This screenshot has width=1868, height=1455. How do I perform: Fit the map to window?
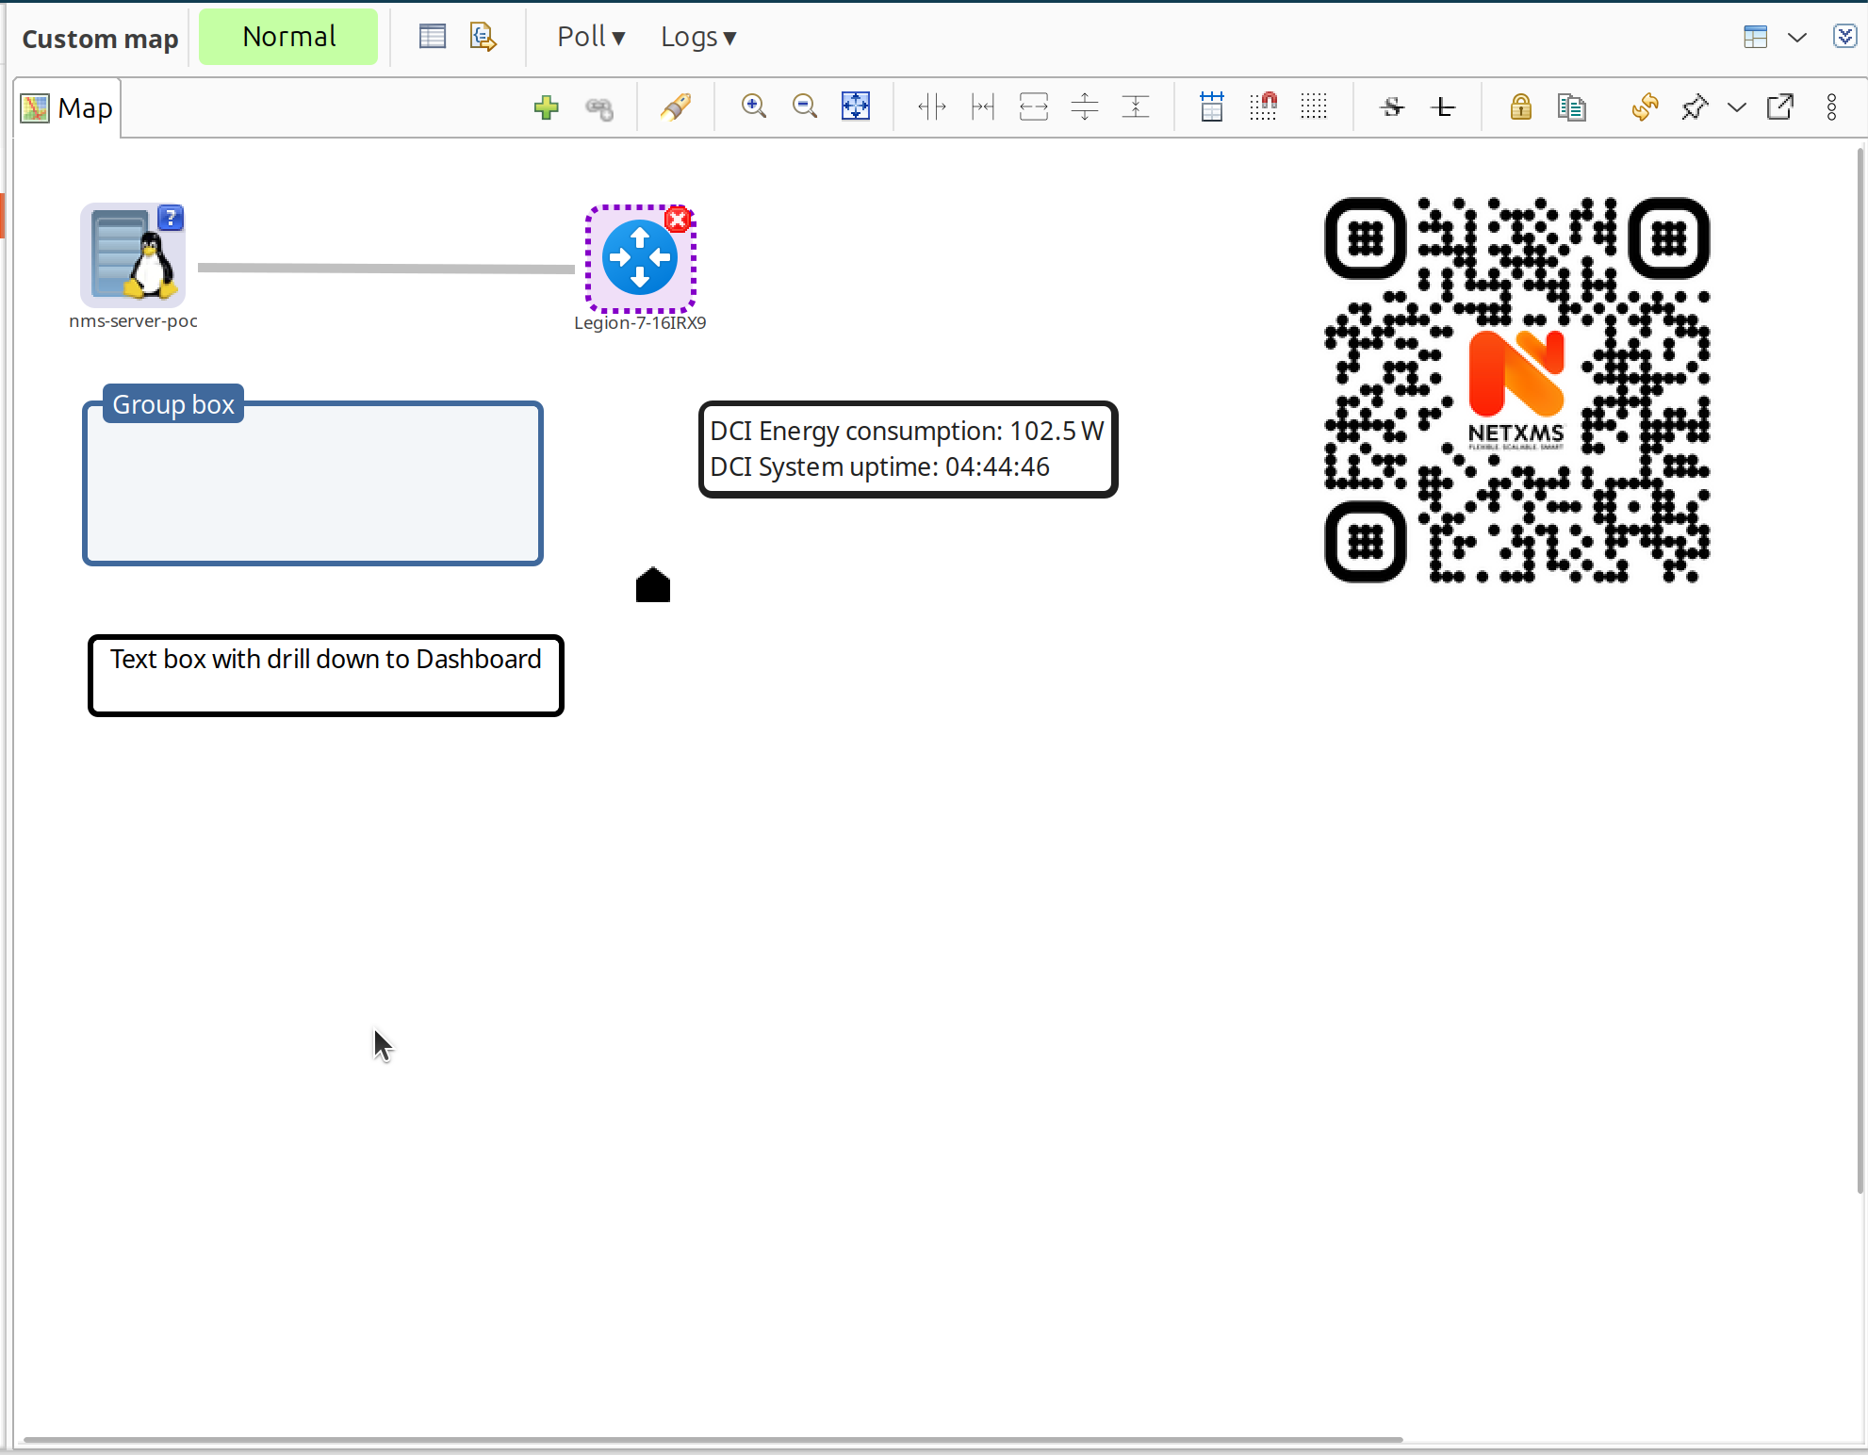[x=855, y=106]
